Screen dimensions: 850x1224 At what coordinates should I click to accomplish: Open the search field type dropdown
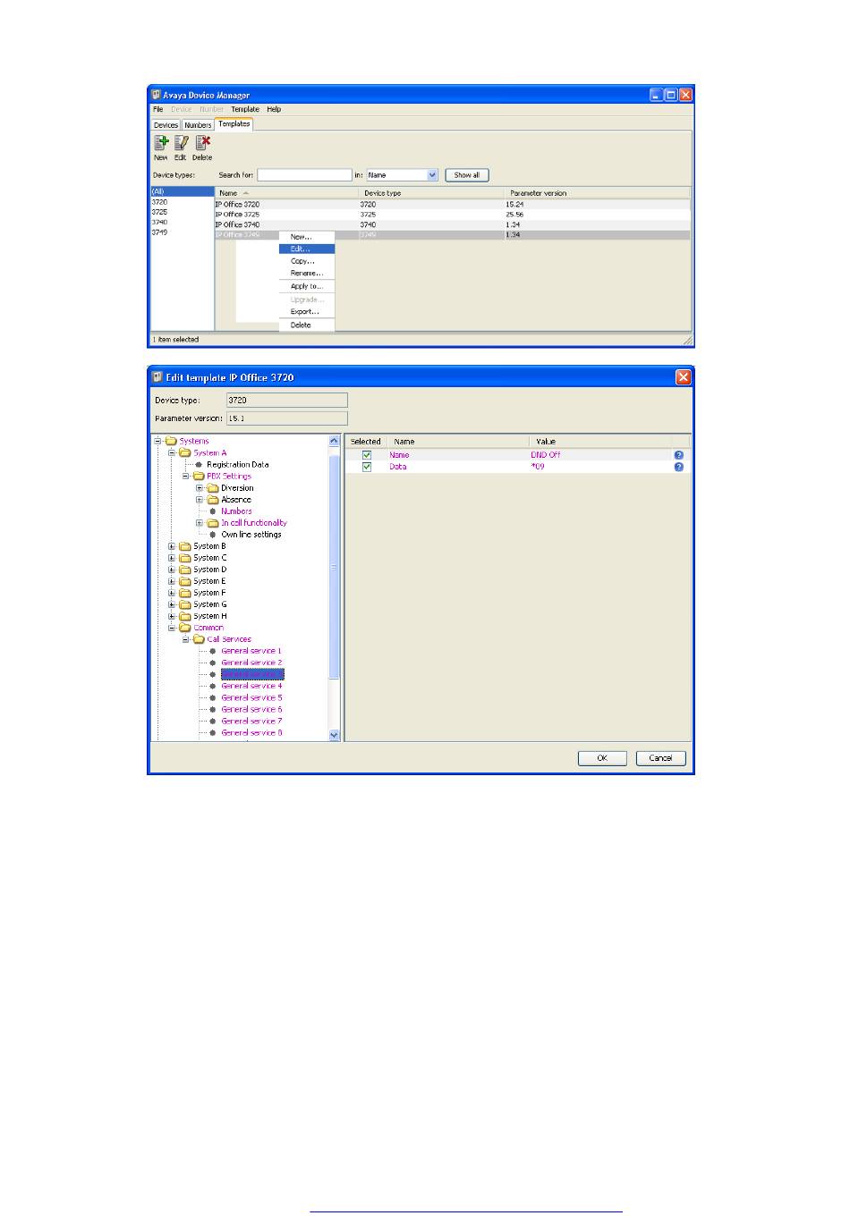click(432, 175)
